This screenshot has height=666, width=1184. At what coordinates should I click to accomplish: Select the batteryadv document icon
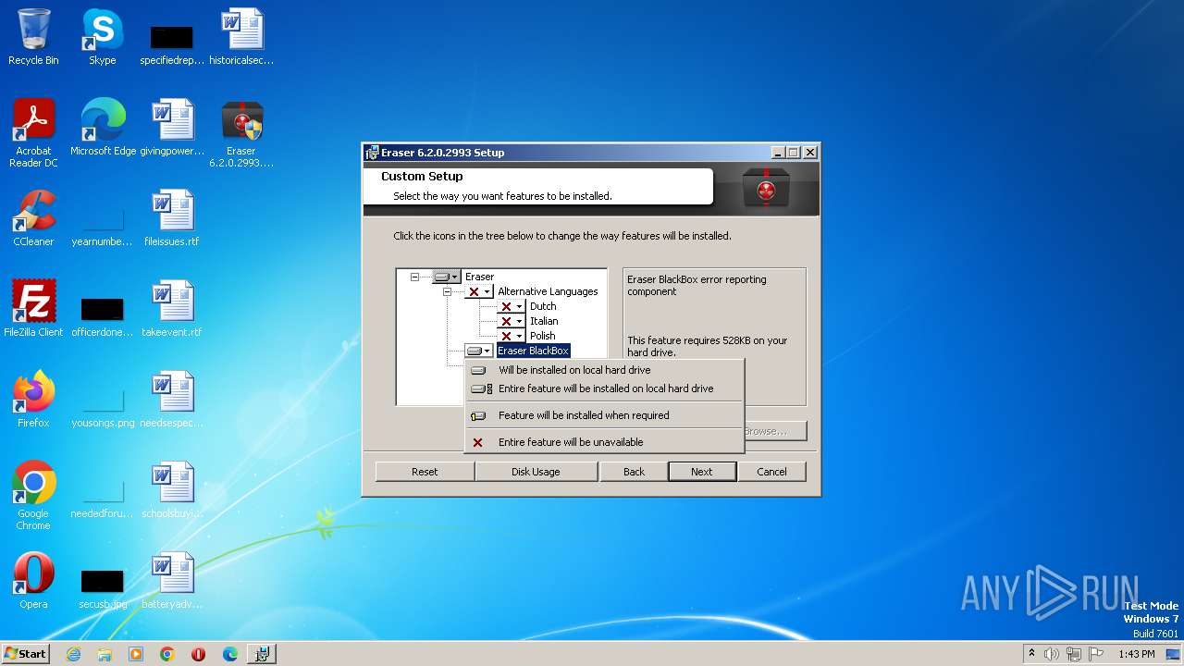tap(172, 581)
